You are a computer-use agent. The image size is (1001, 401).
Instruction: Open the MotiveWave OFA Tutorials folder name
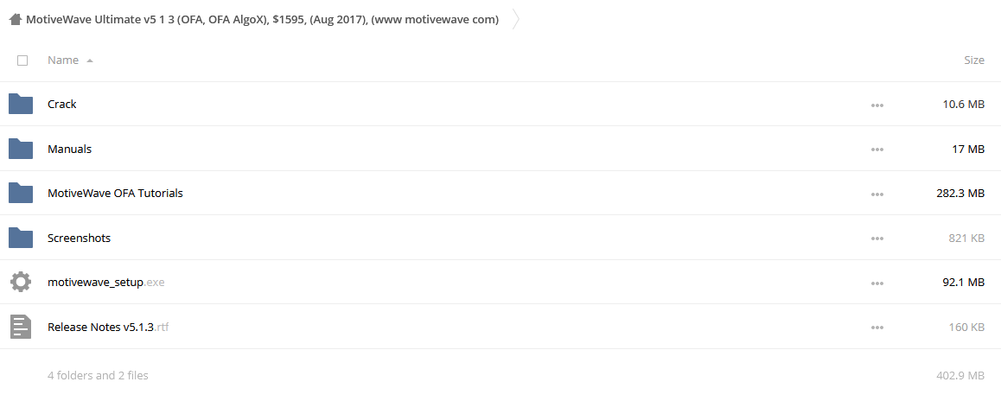pyautogui.click(x=115, y=193)
